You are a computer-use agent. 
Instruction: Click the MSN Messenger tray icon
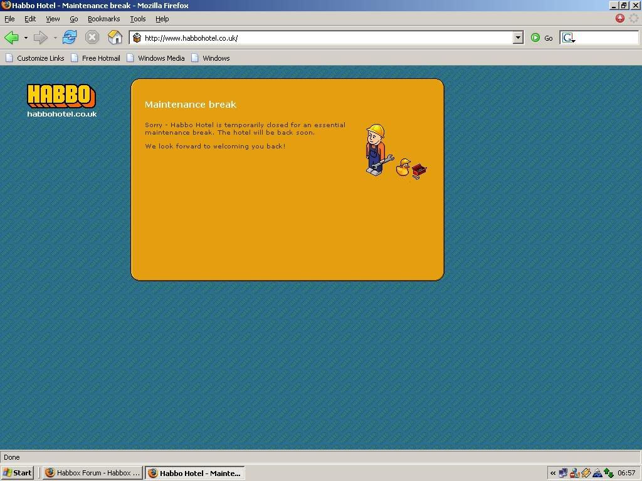click(574, 473)
